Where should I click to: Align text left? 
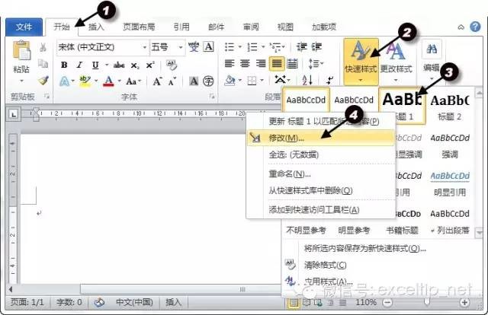(x=230, y=64)
